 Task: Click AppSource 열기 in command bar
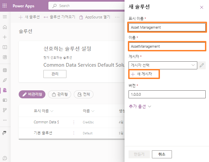point(95,17)
